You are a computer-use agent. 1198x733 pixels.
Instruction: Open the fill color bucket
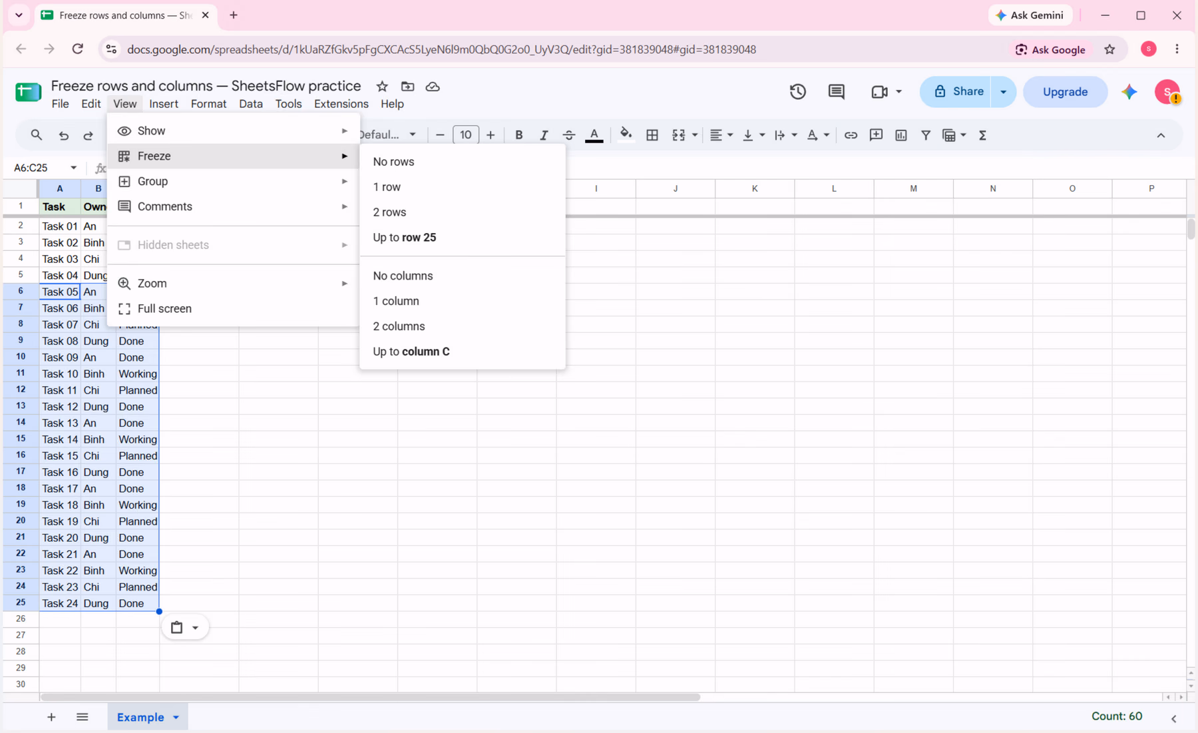pos(626,134)
